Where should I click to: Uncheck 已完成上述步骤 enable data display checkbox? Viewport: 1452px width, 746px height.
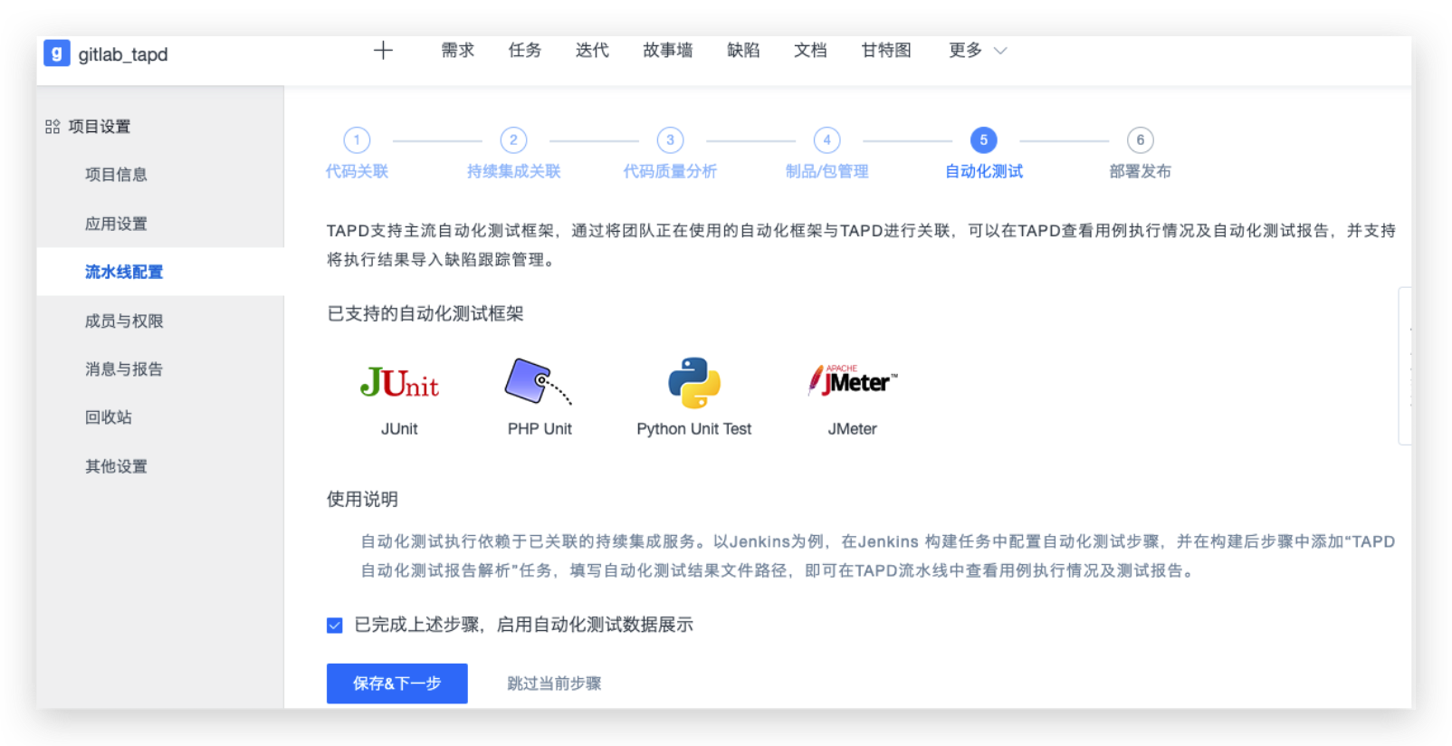tap(335, 626)
